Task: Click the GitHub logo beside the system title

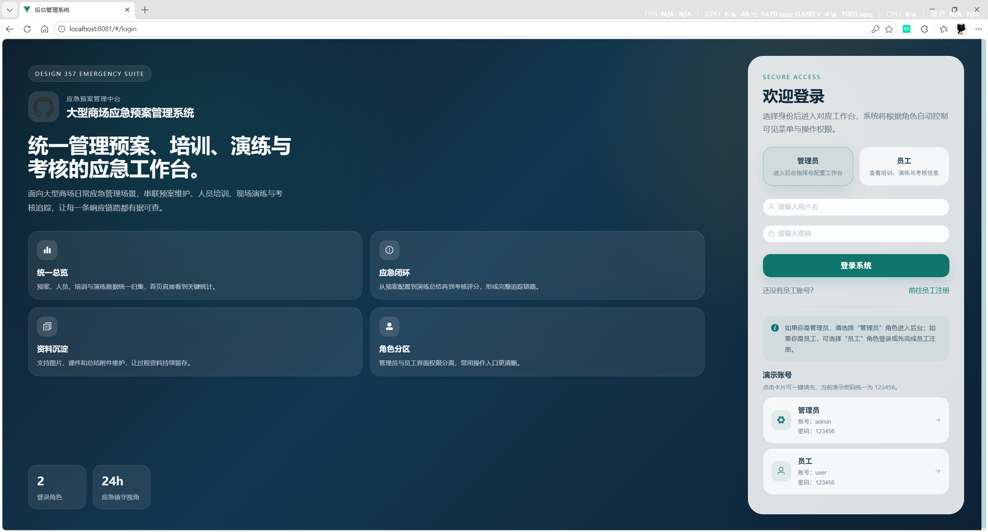Action: 44,107
